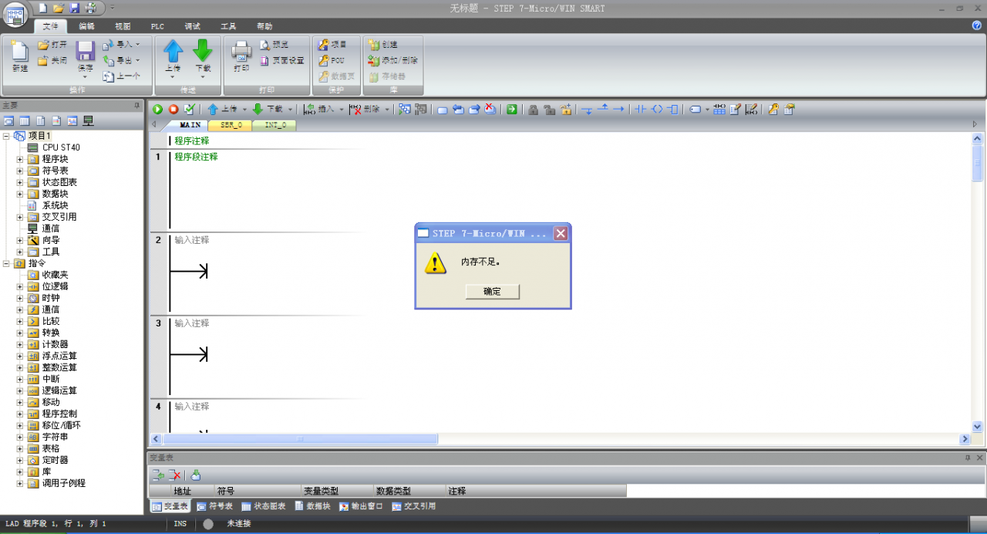Click the Project protection key icon (项目)
Screen dimensions: 987x534
point(323,45)
